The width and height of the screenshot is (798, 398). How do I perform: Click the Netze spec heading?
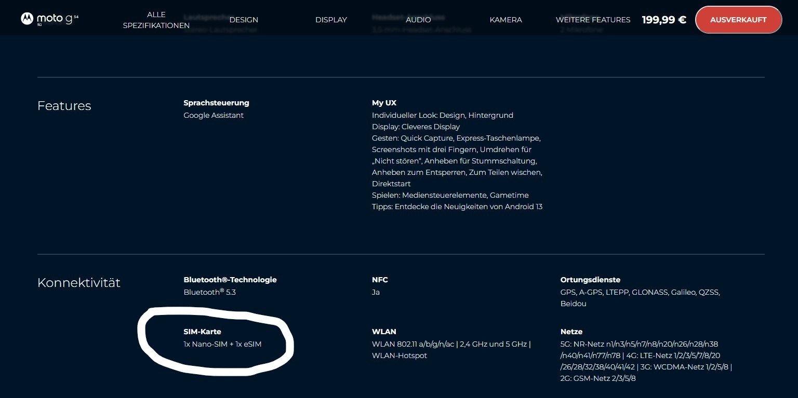(571, 332)
